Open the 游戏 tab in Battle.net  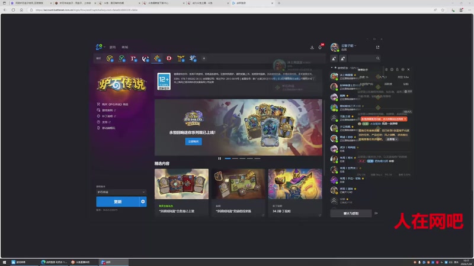tap(113, 47)
